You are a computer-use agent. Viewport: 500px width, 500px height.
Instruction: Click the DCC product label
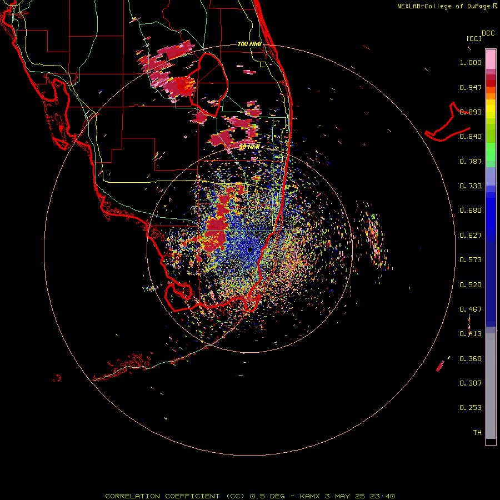tap(488, 33)
